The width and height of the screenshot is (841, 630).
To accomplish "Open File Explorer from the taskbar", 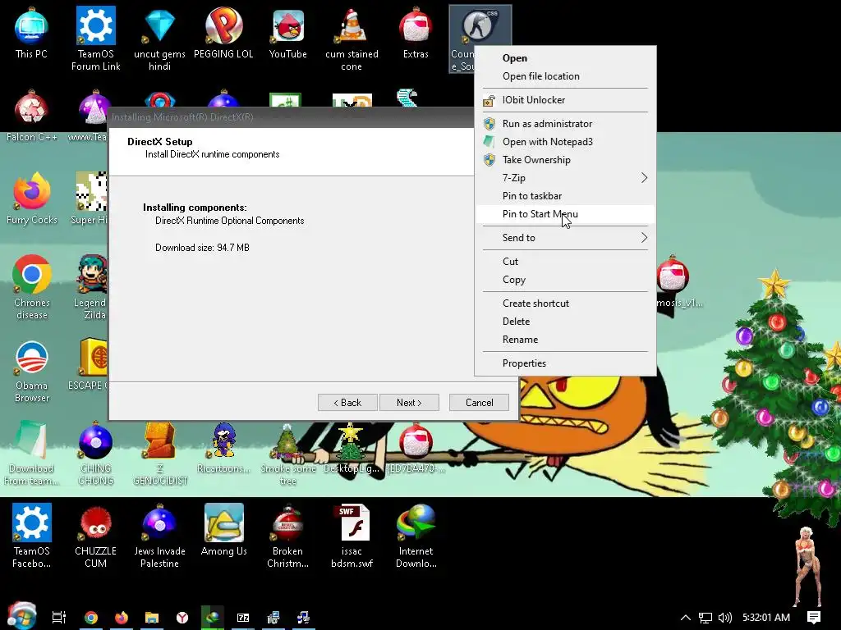I will click(152, 618).
